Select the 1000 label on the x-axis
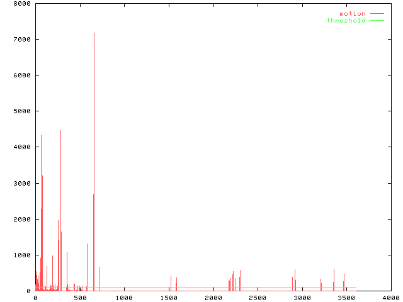Image resolution: width=403 pixels, height=302 pixels. coord(124,298)
